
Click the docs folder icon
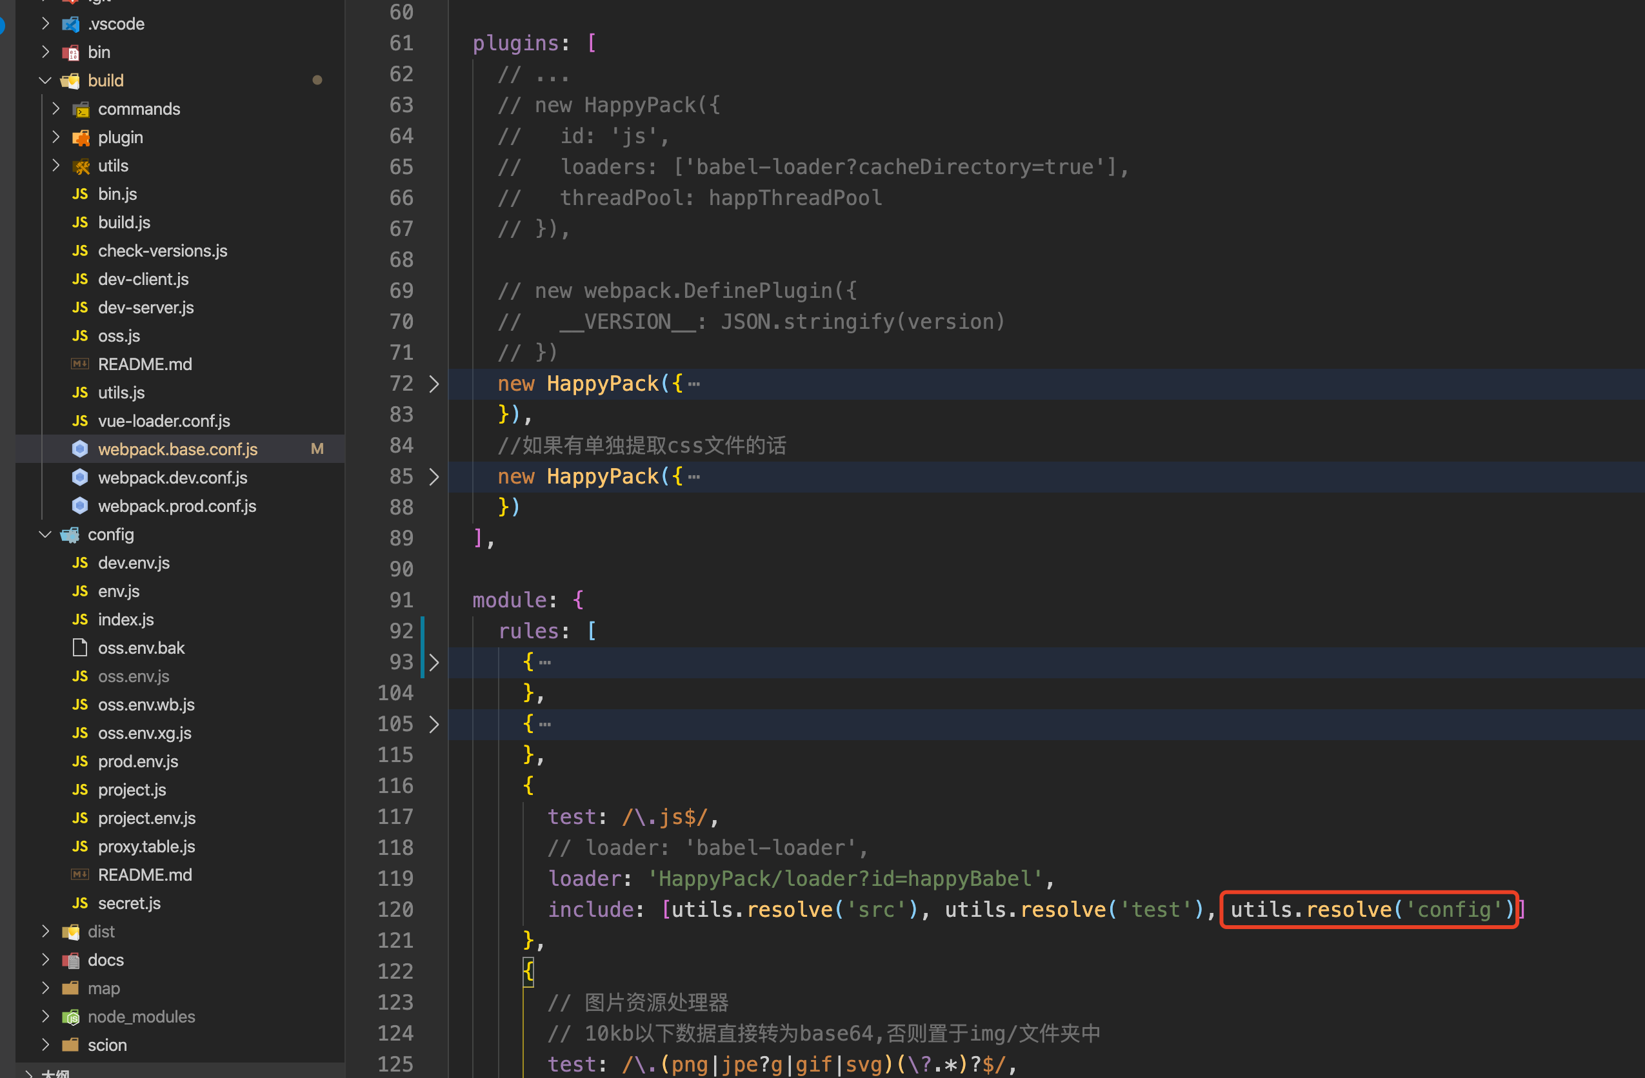tap(70, 960)
